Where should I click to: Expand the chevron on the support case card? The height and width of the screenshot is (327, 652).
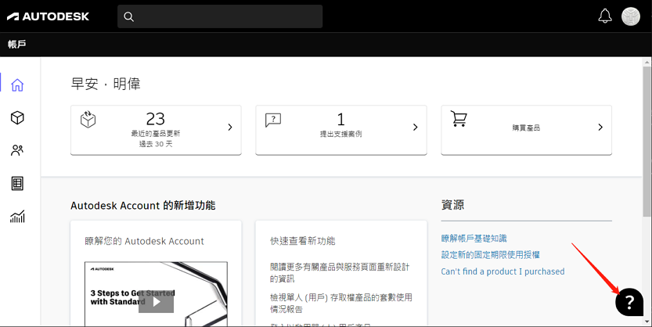(x=415, y=128)
